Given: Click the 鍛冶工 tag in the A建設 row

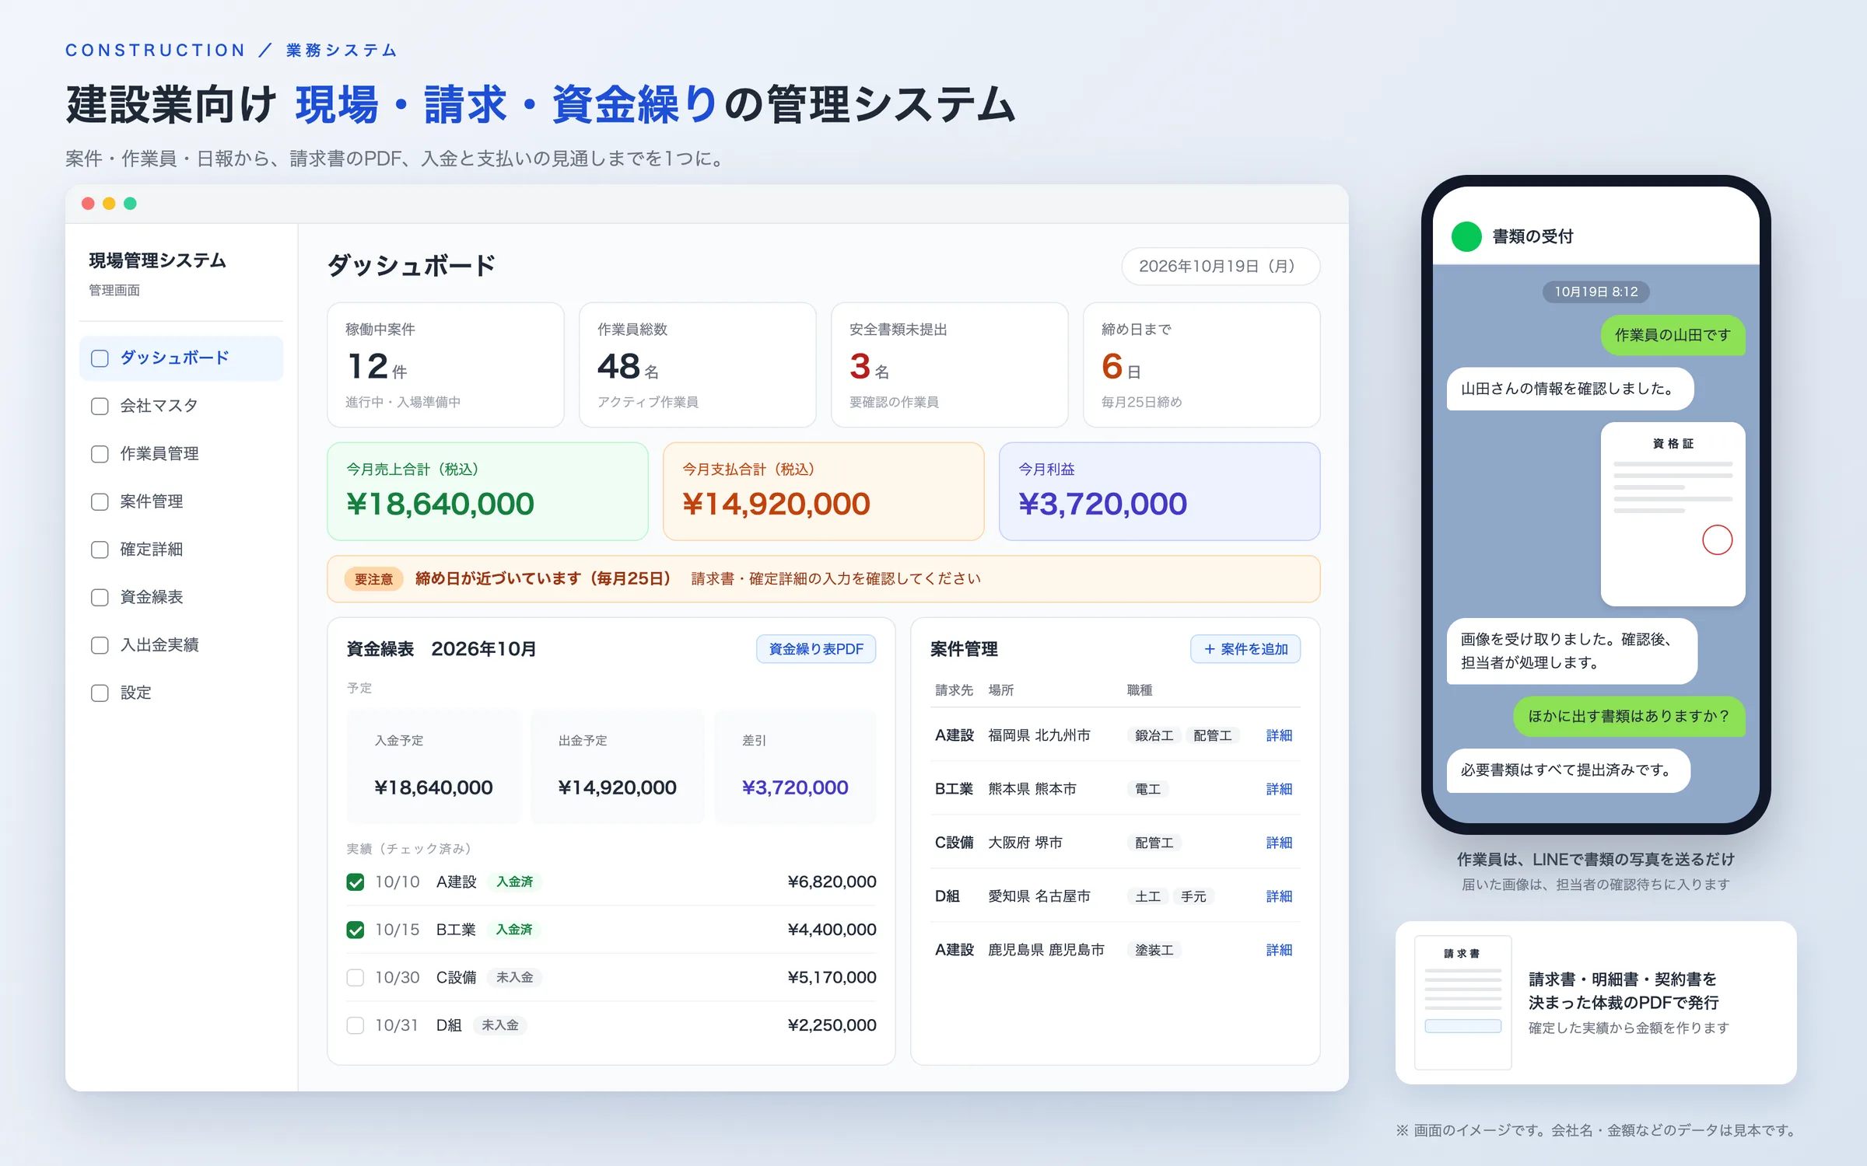Looking at the screenshot, I should pos(1154,735).
